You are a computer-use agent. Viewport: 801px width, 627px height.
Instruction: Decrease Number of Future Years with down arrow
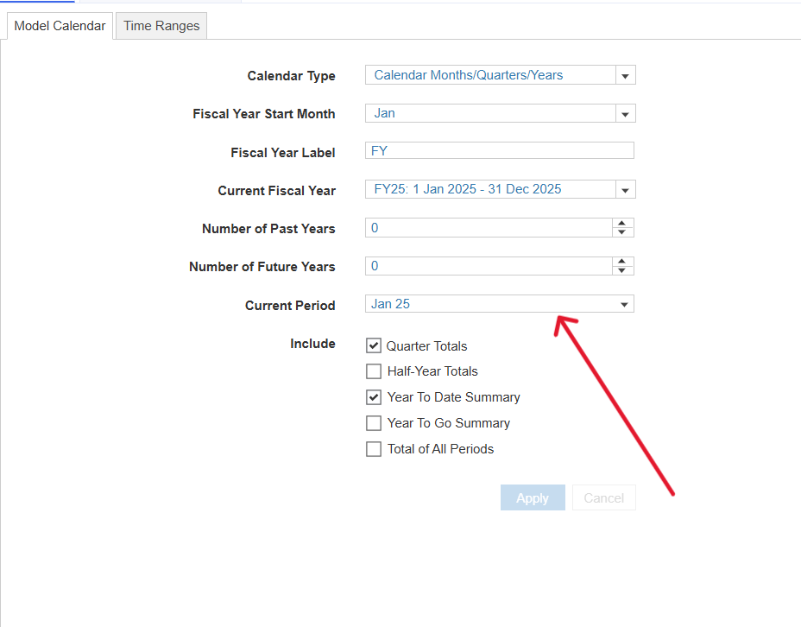[x=622, y=270]
